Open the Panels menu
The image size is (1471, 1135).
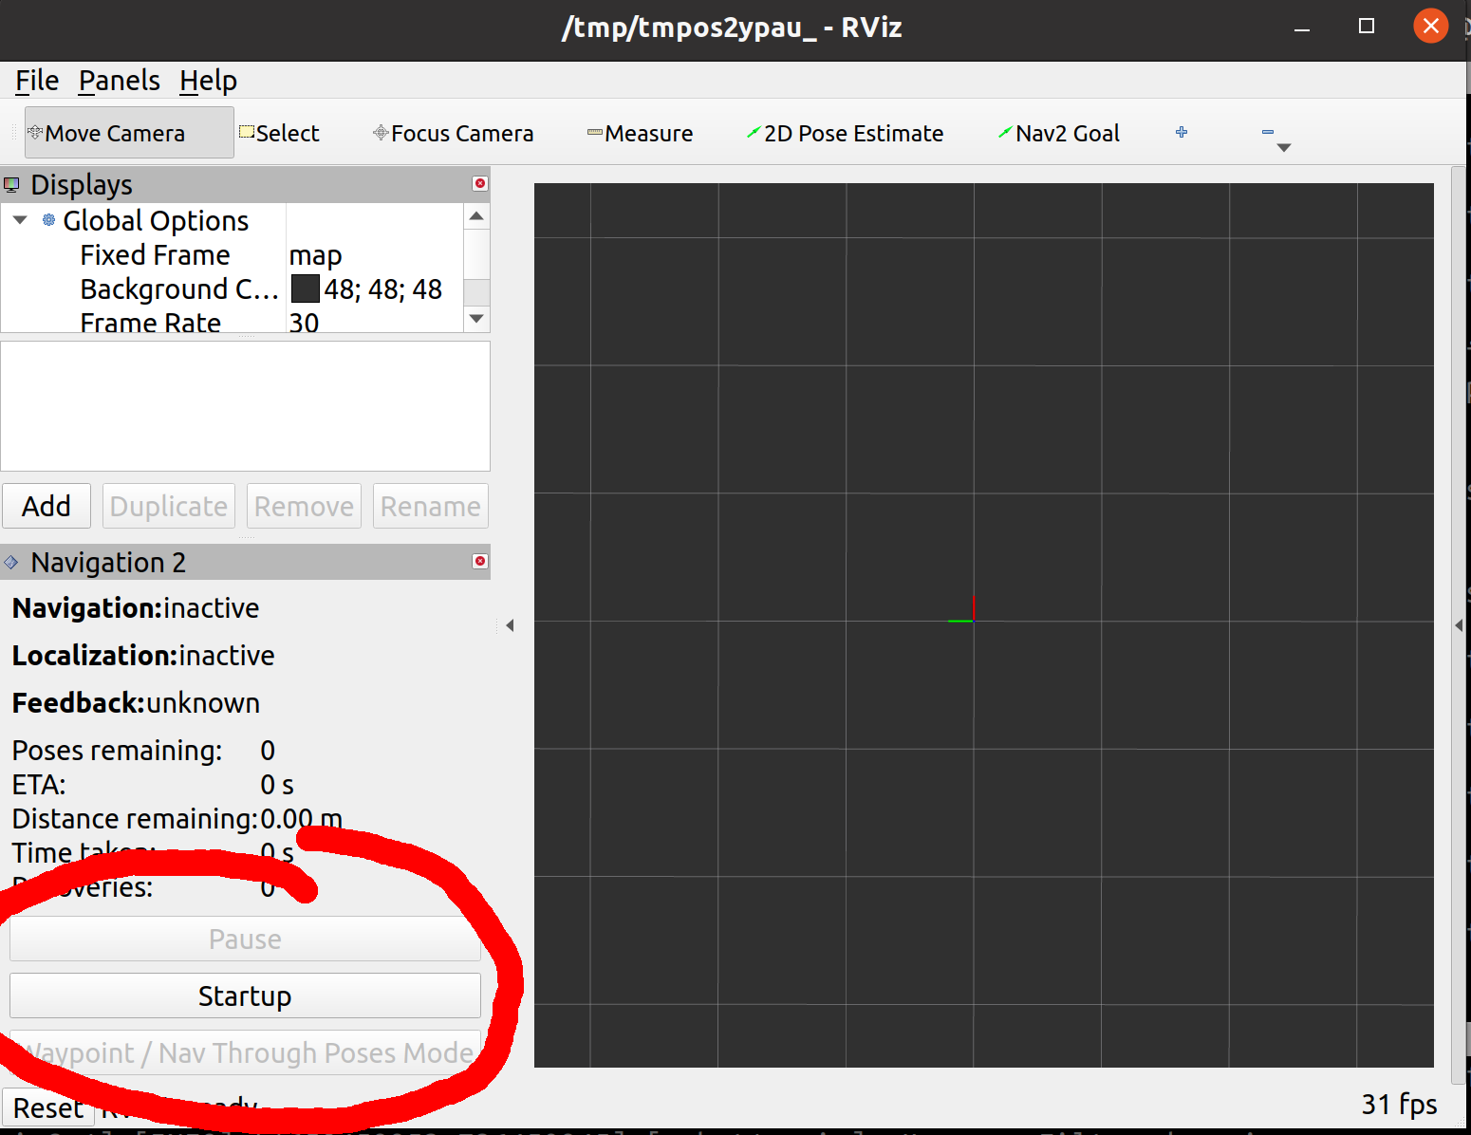click(x=120, y=81)
